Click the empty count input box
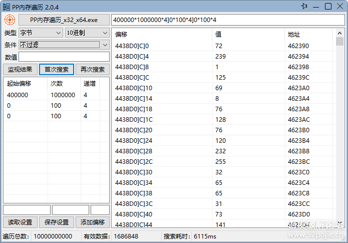The image size is (348, 243). 71,210
